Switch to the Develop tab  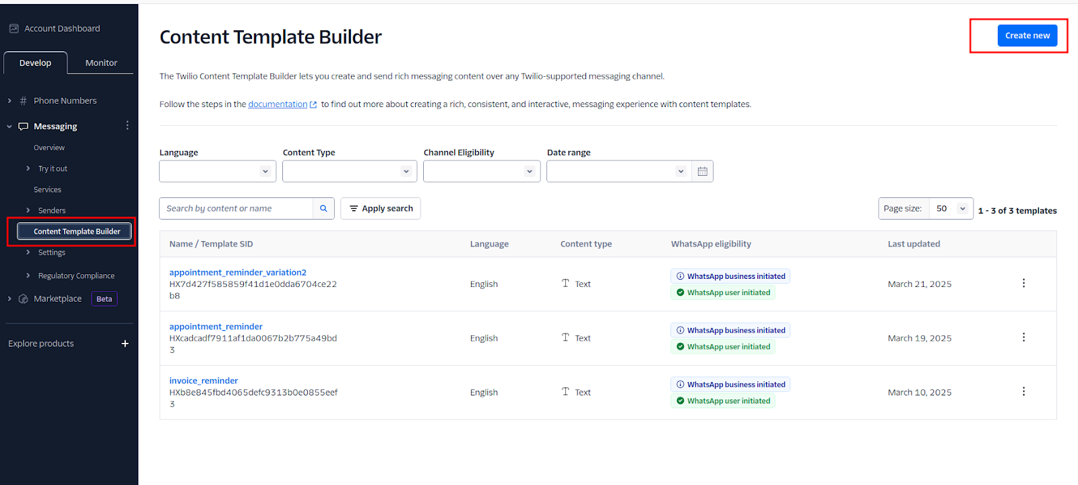35,63
